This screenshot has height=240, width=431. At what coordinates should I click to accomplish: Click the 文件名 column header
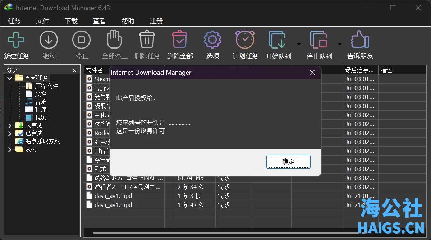pyautogui.click(x=94, y=70)
